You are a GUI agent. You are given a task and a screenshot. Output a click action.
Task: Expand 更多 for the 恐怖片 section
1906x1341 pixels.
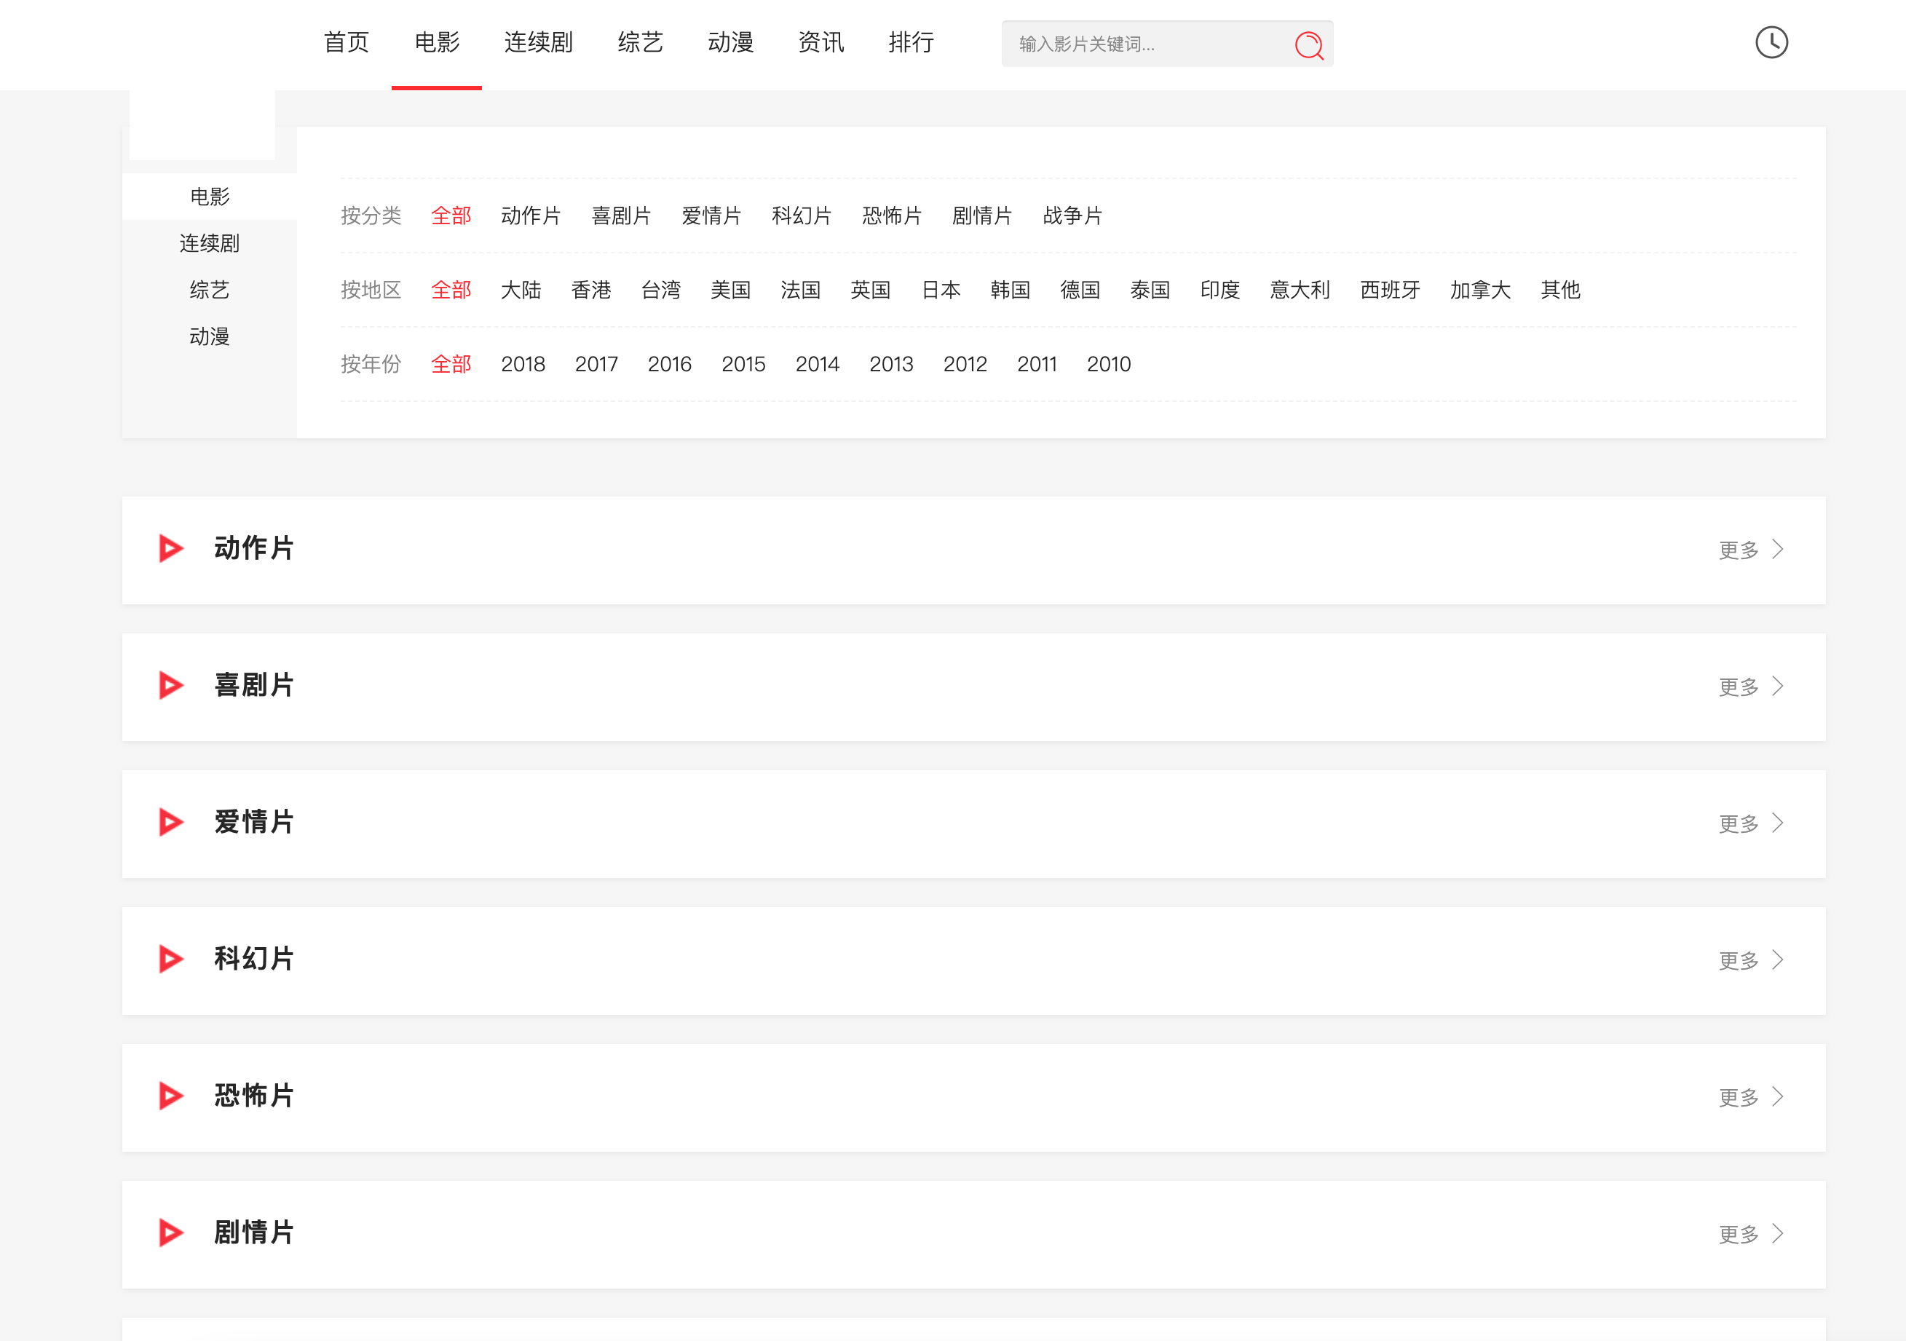click(x=1751, y=1098)
